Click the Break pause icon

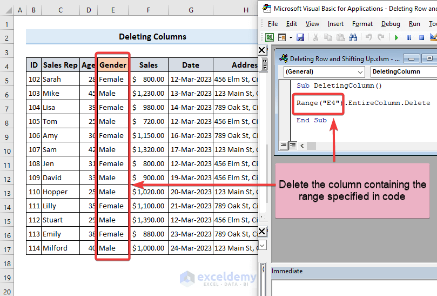click(x=409, y=37)
